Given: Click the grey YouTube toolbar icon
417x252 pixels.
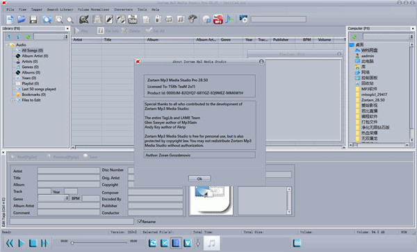Looking at the screenshot, I should pos(133,19).
